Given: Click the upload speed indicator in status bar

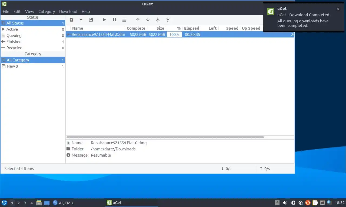Looking at the screenshot, I should (x=265, y=169).
